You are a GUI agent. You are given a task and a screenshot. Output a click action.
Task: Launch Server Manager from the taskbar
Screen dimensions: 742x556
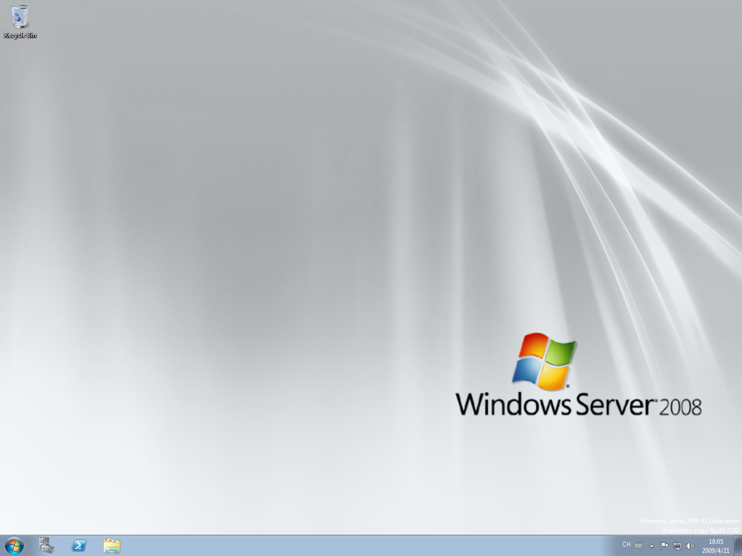(x=47, y=545)
